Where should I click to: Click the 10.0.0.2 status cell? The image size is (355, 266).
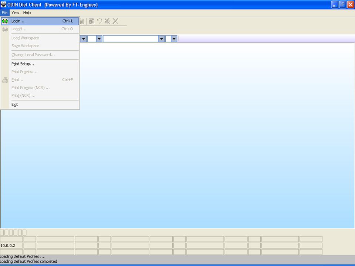point(11,246)
